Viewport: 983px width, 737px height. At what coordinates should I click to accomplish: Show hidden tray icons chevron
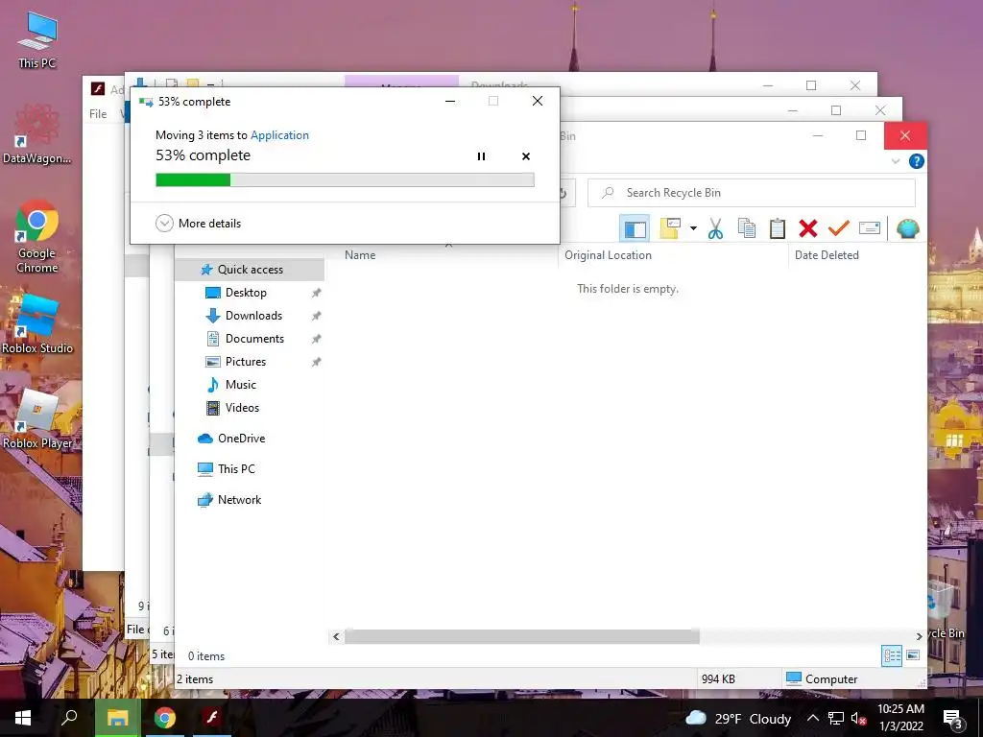coord(812,718)
